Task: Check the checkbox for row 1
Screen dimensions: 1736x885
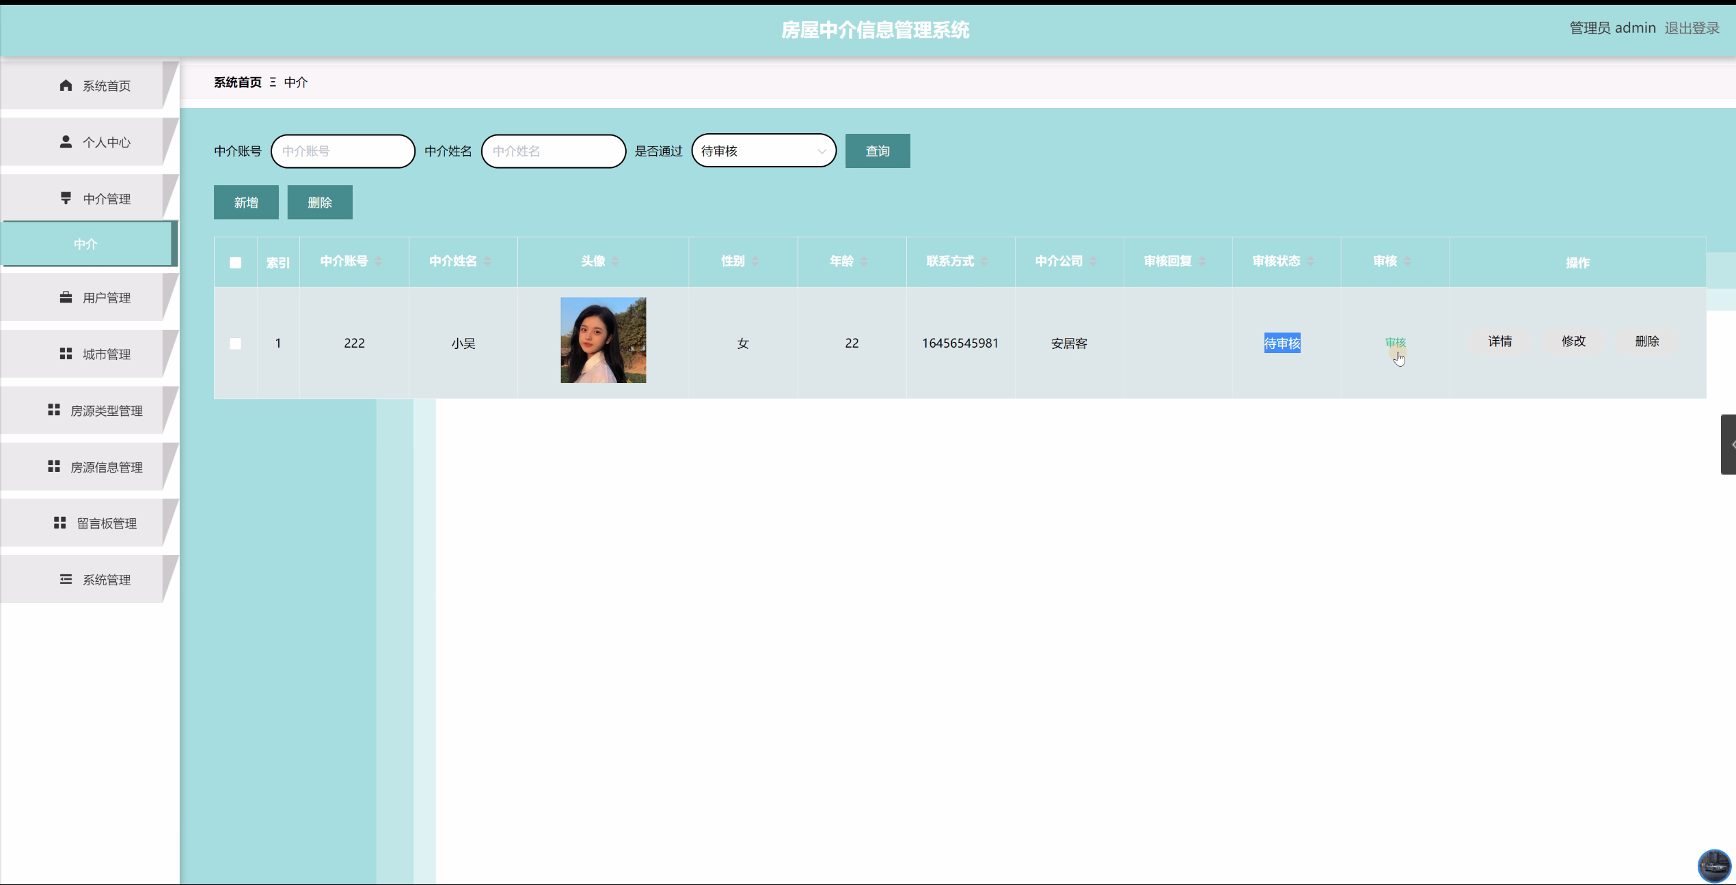Action: pos(235,343)
